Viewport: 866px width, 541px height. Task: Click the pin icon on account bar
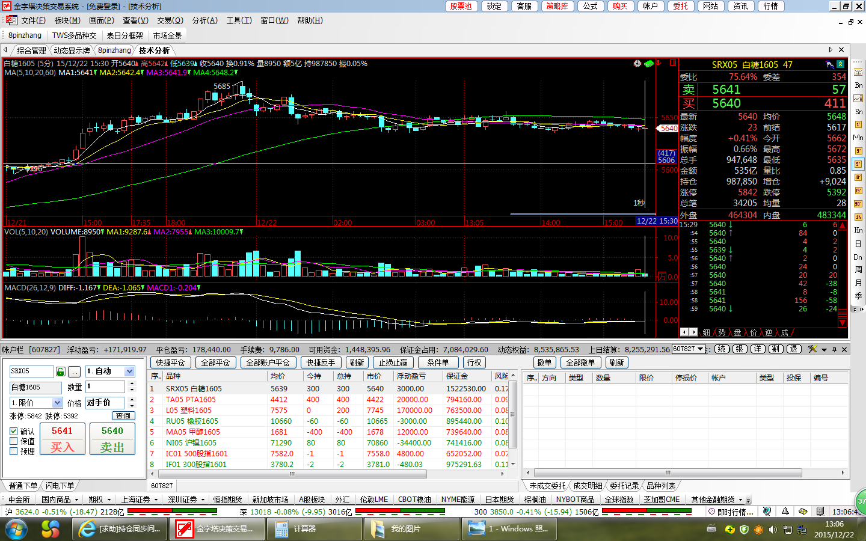point(834,349)
